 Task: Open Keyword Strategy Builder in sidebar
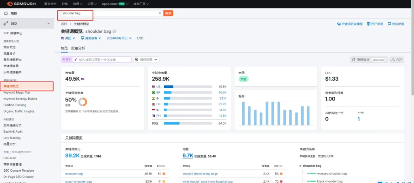[x=20, y=99]
